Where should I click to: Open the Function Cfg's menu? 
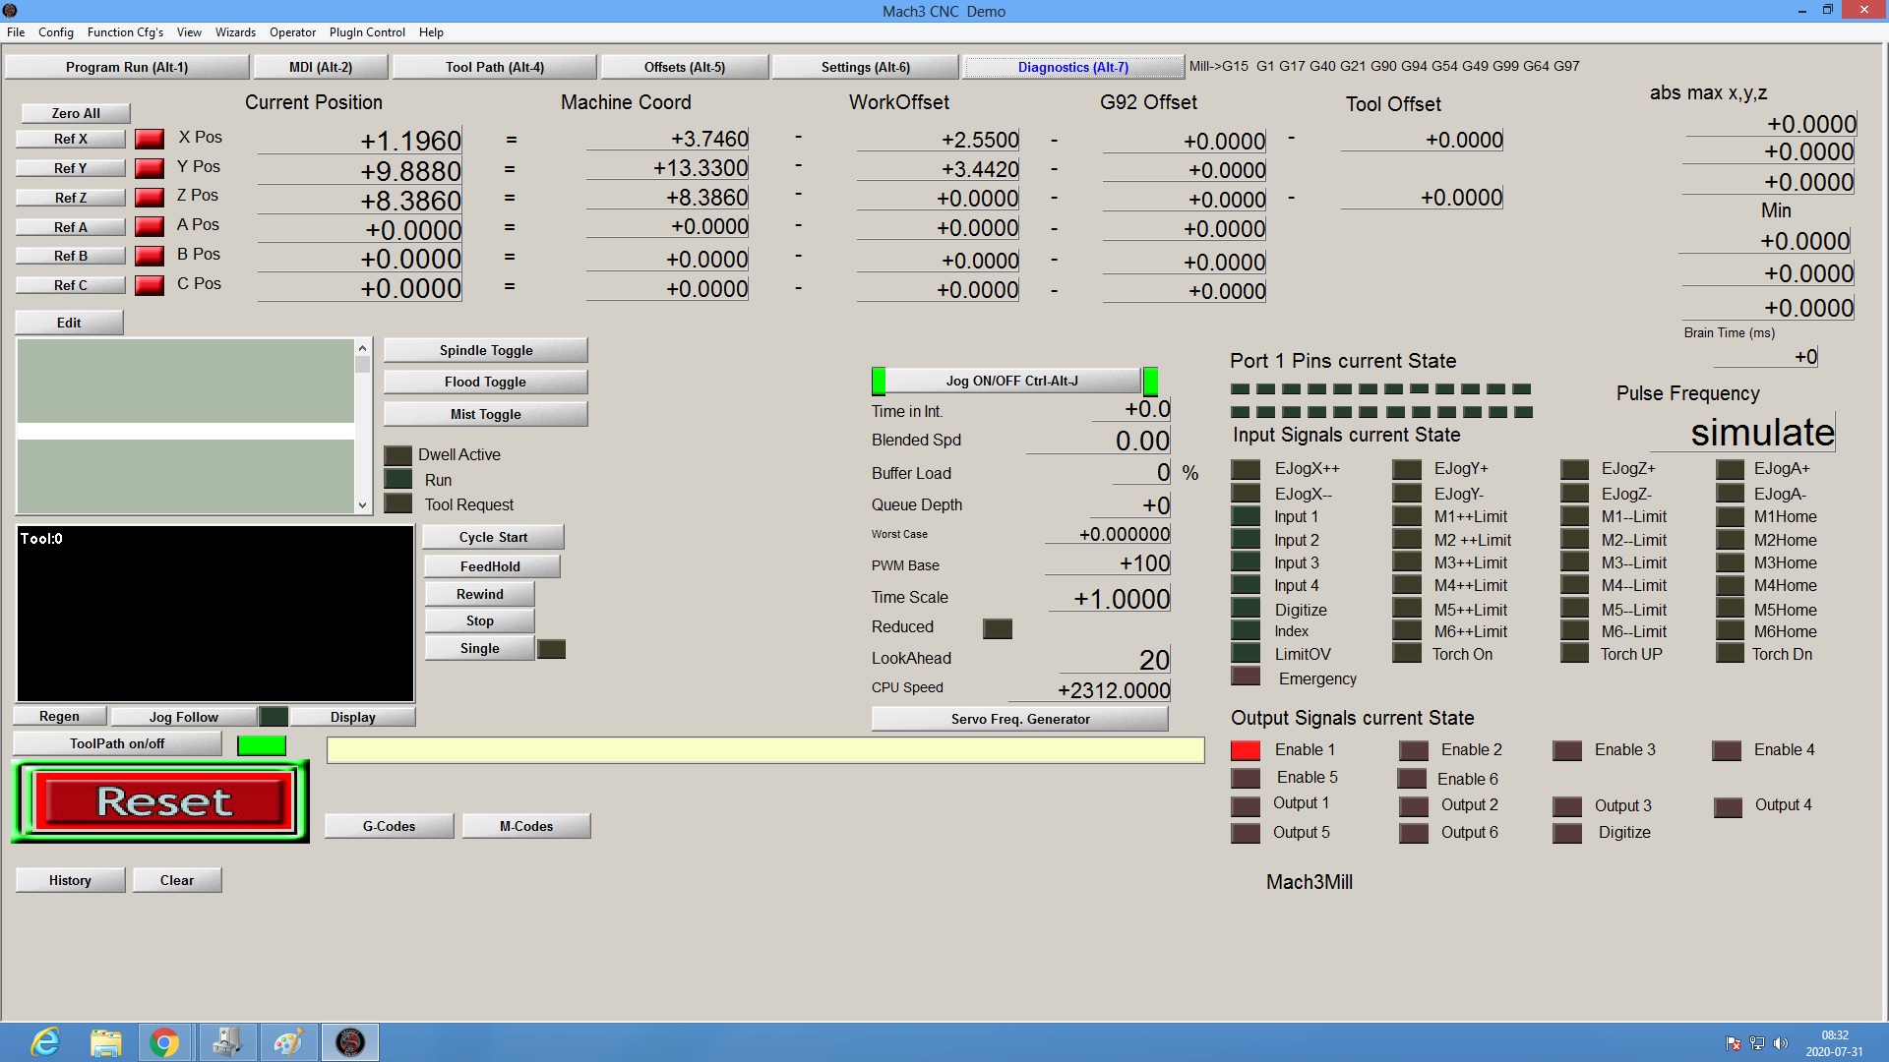[x=125, y=32]
